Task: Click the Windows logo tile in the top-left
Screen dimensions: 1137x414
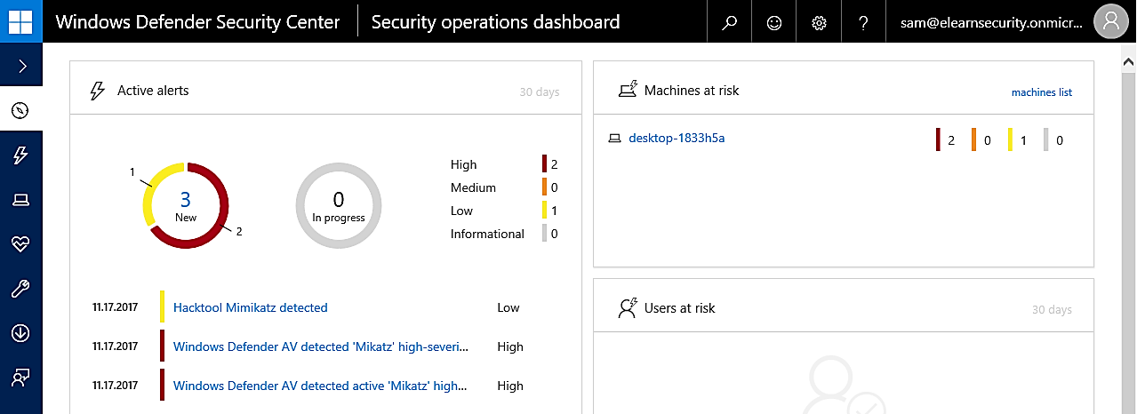Action: pos(21,21)
